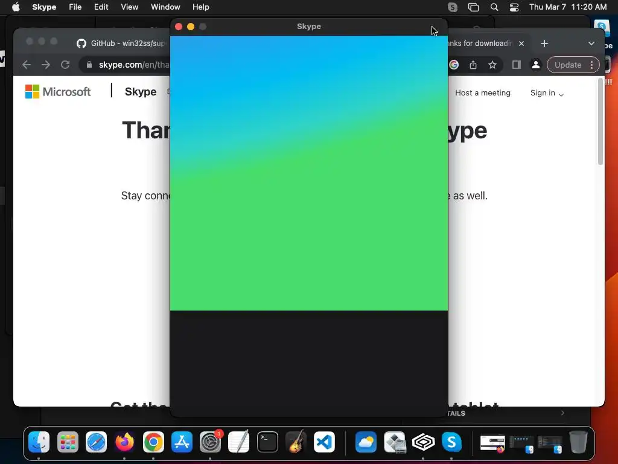Click the Skype link in page header
The image size is (618, 464).
(x=140, y=92)
